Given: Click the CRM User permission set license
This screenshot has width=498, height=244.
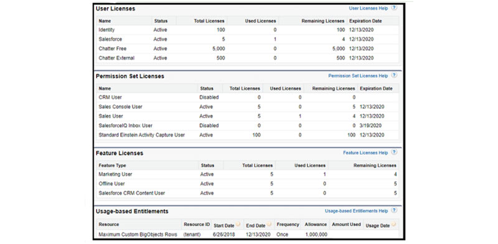Looking at the screenshot, I should (110, 97).
